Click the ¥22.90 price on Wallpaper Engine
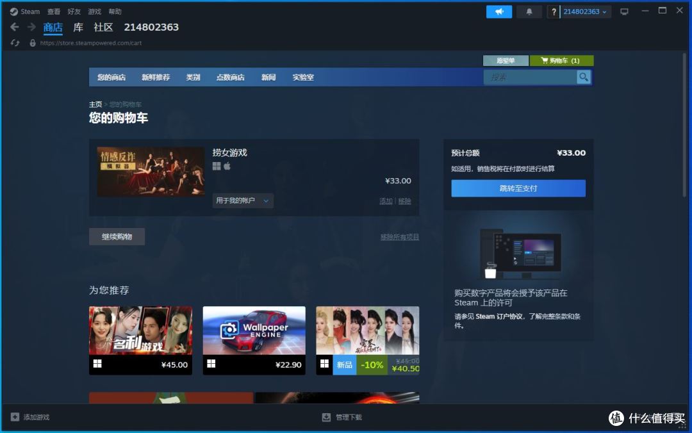 [x=288, y=364]
